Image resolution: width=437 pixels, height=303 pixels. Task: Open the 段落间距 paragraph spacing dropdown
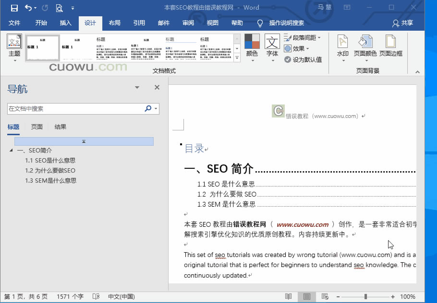tap(303, 37)
